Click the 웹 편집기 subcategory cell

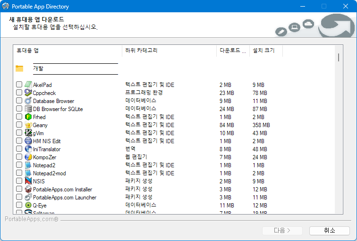tap(136, 157)
